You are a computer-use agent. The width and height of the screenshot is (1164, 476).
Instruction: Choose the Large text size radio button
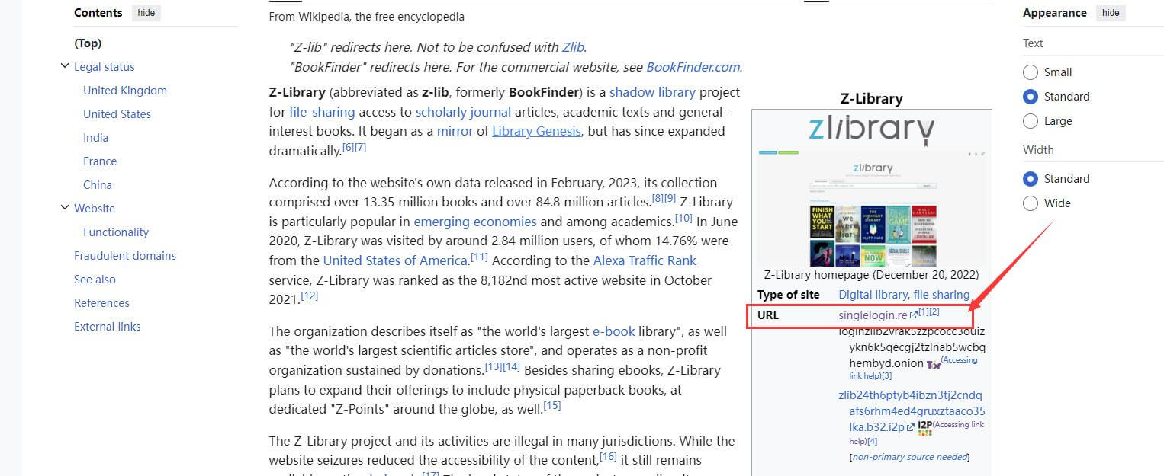tap(1031, 121)
